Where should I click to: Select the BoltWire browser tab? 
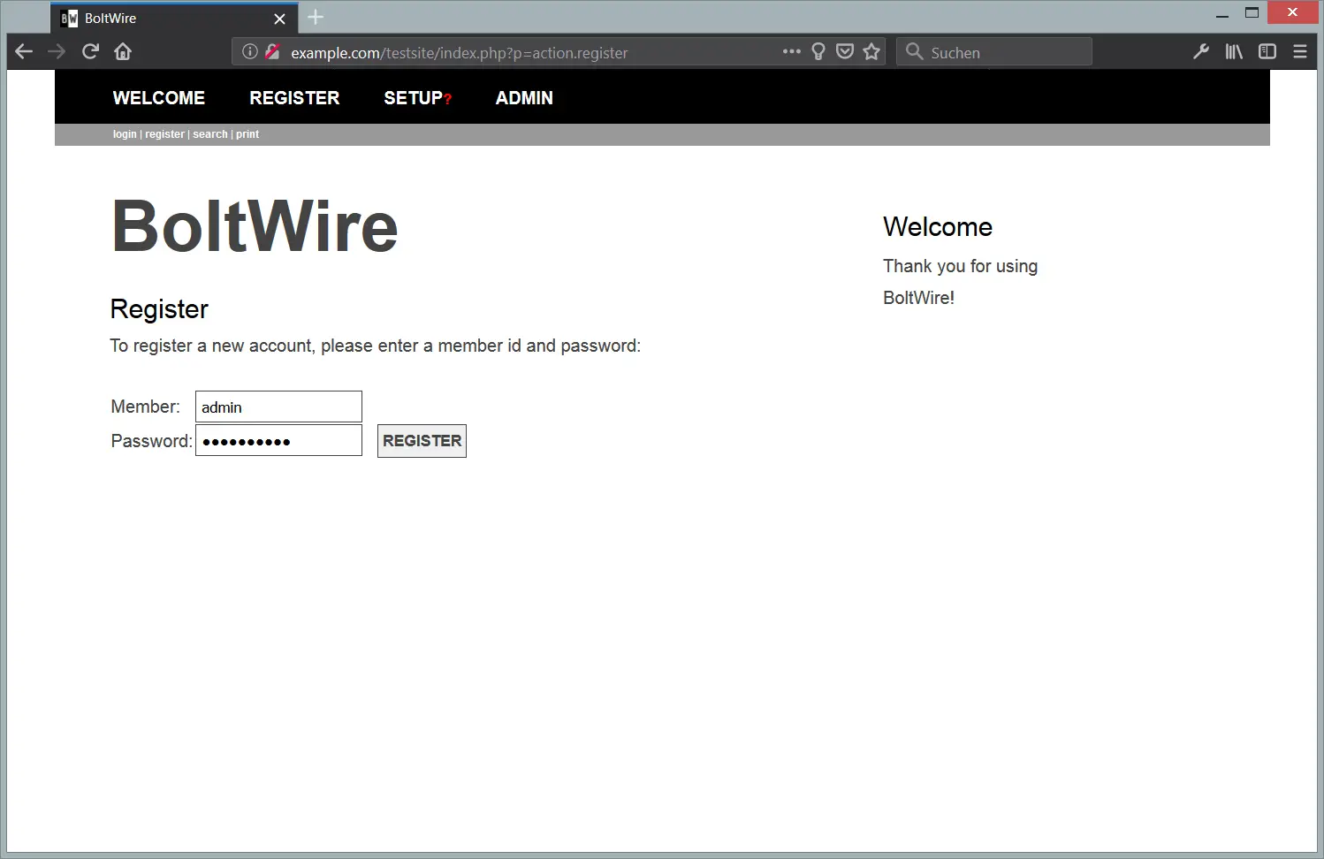(174, 19)
